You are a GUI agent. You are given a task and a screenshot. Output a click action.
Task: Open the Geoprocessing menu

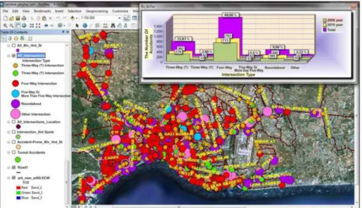tap(97, 11)
